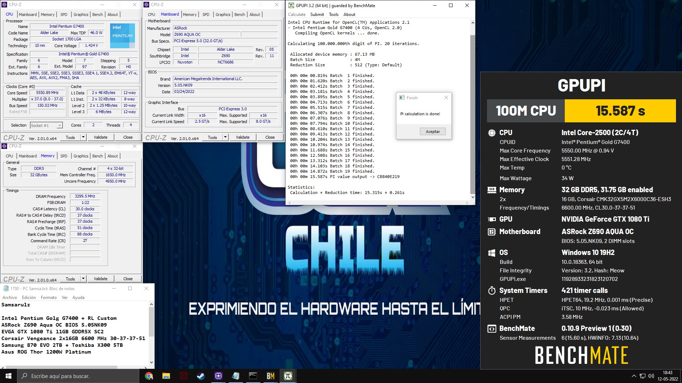Click the Intel Pentium logo in CPU-Z

click(x=123, y=36)
